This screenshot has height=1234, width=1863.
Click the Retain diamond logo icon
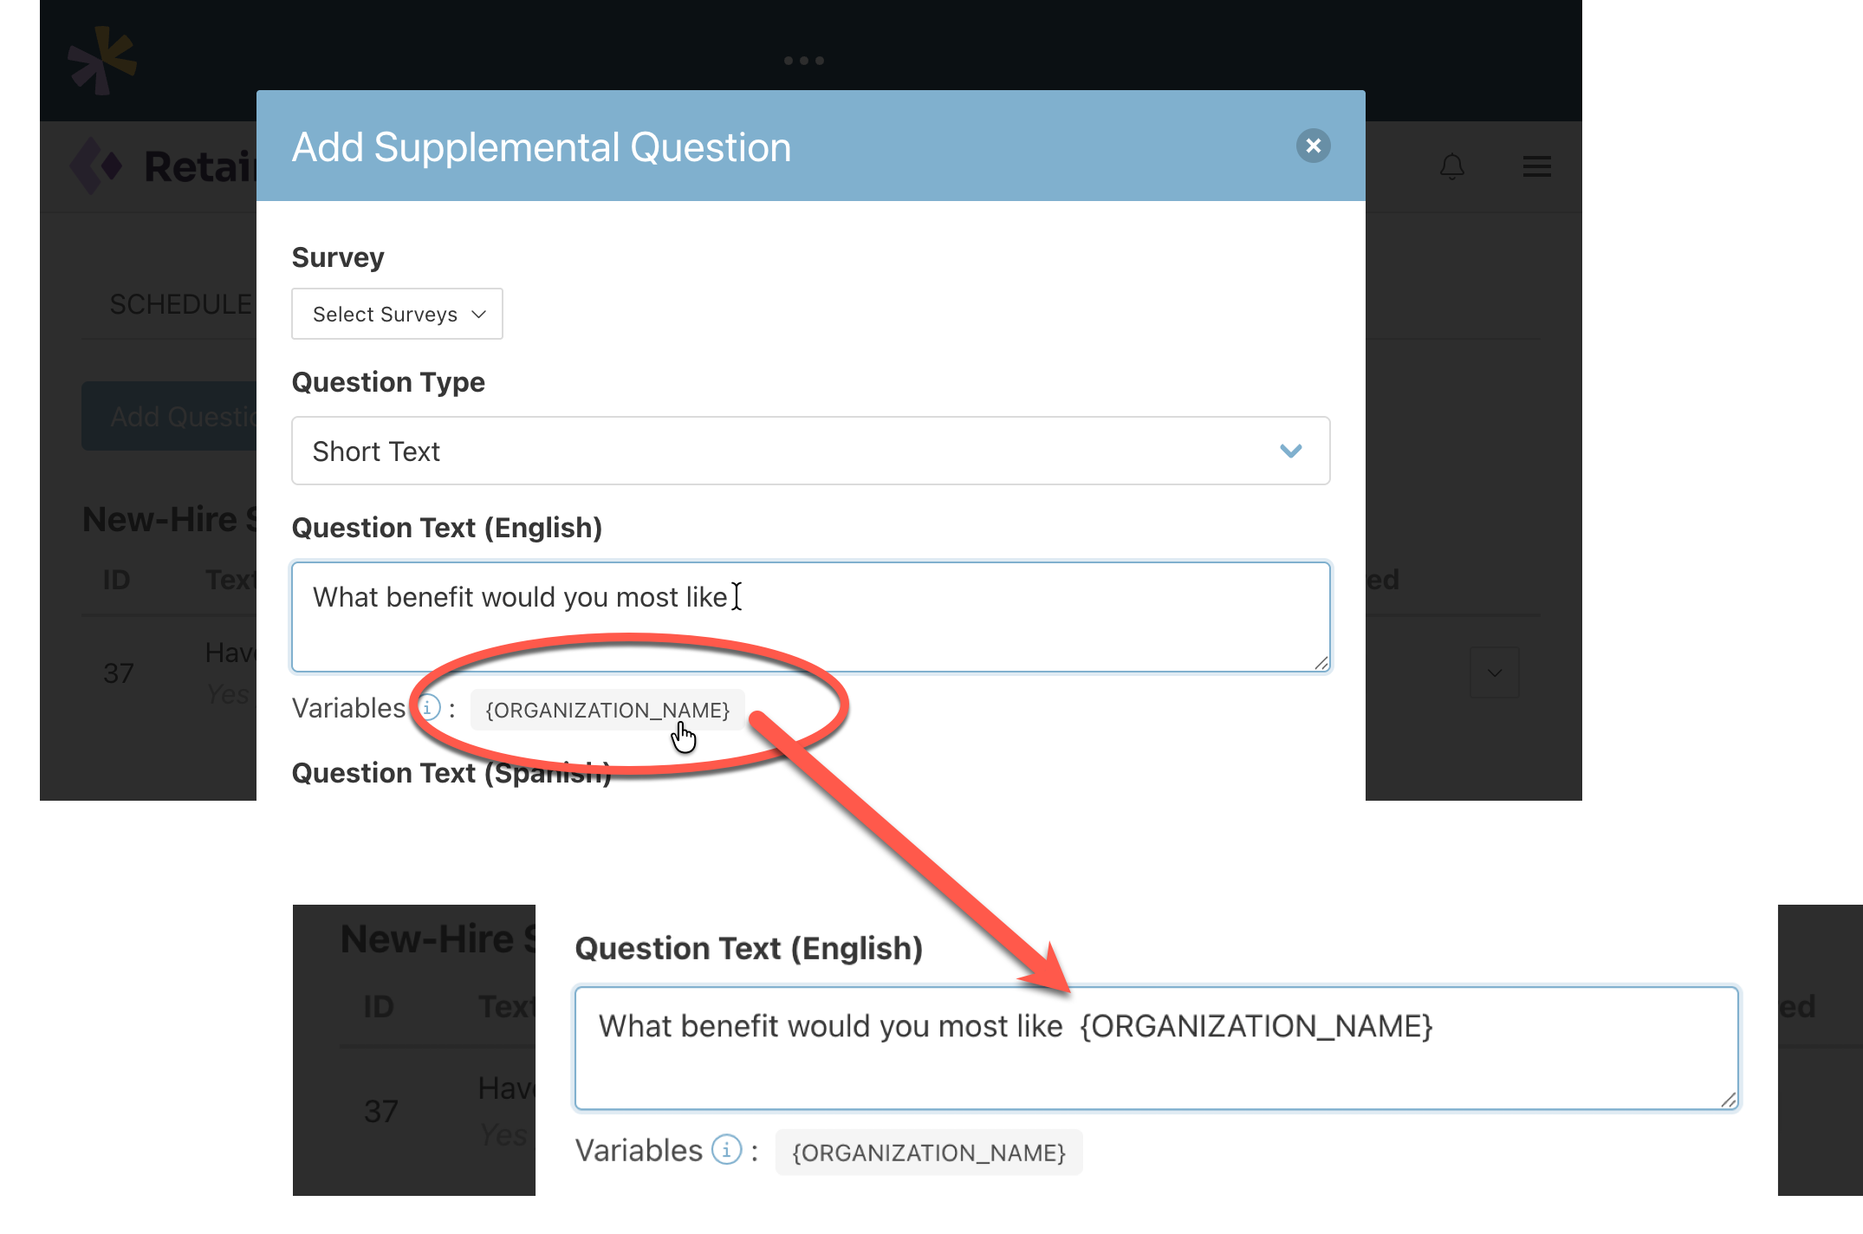[96, 166]
